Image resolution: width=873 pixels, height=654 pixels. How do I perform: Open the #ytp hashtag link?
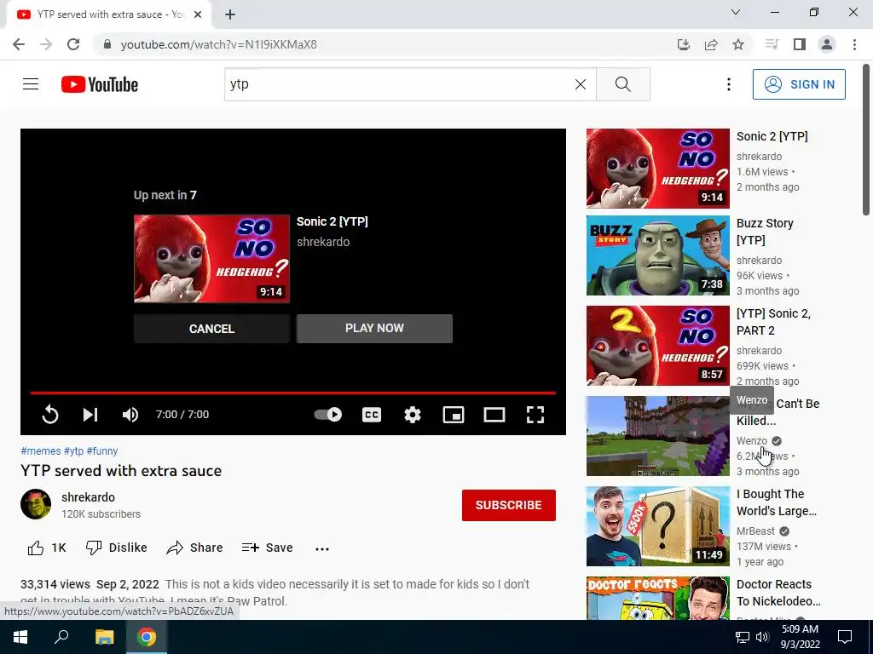point(73,451)
